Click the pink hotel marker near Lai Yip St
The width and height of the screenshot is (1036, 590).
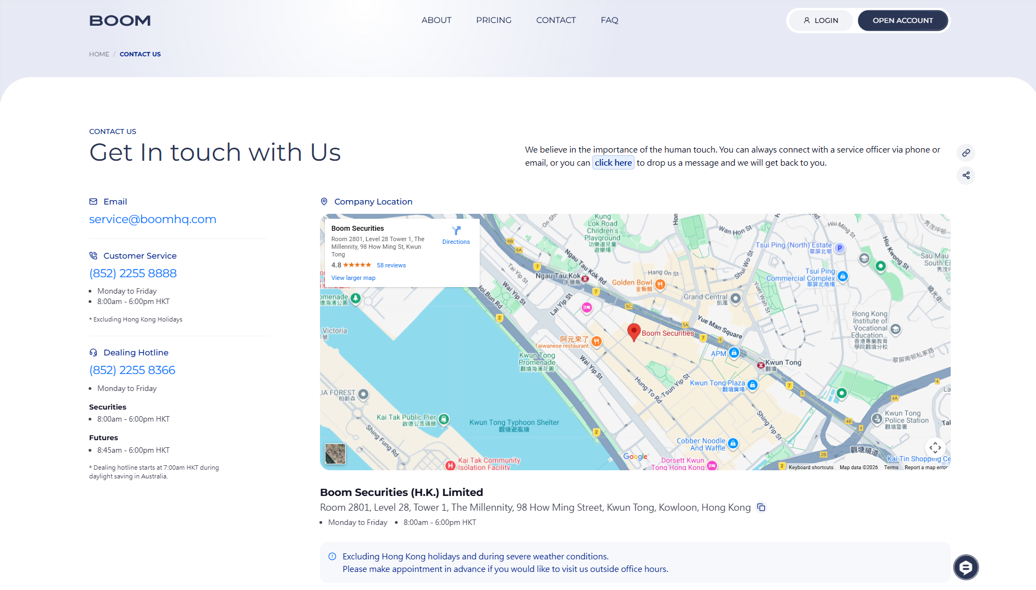point(587,308)
